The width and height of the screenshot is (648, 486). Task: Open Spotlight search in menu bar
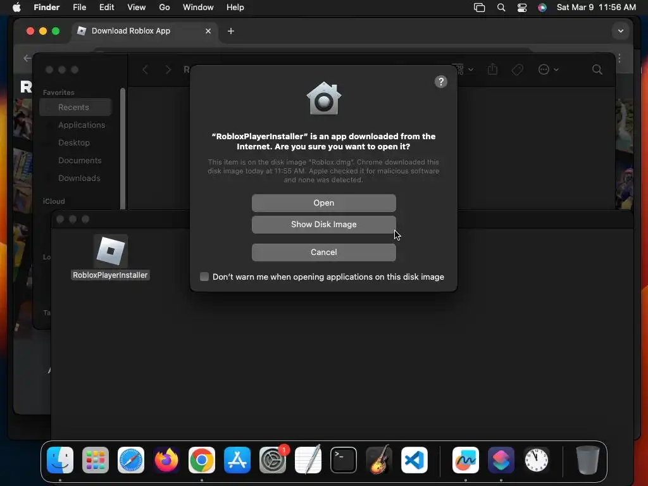pos(501,8)
